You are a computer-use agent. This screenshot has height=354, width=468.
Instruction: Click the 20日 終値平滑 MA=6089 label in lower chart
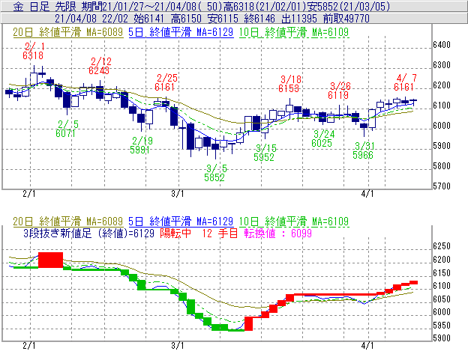pos(68,222)
